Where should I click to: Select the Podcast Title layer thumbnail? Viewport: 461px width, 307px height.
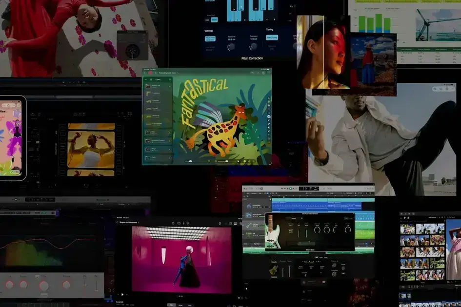coord(148,86)
